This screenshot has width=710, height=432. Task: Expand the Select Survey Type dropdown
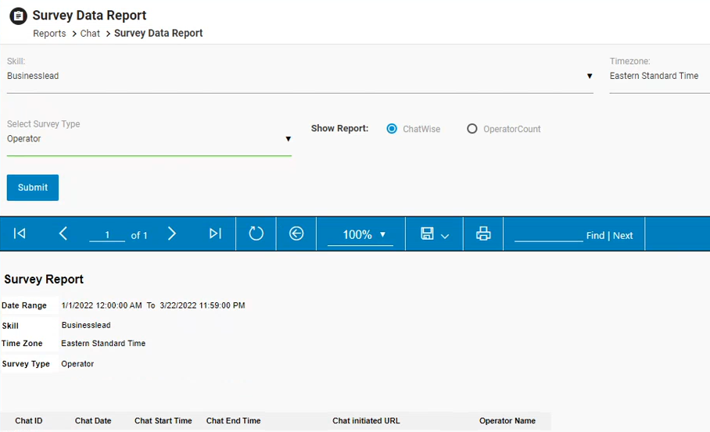point(149,139)
